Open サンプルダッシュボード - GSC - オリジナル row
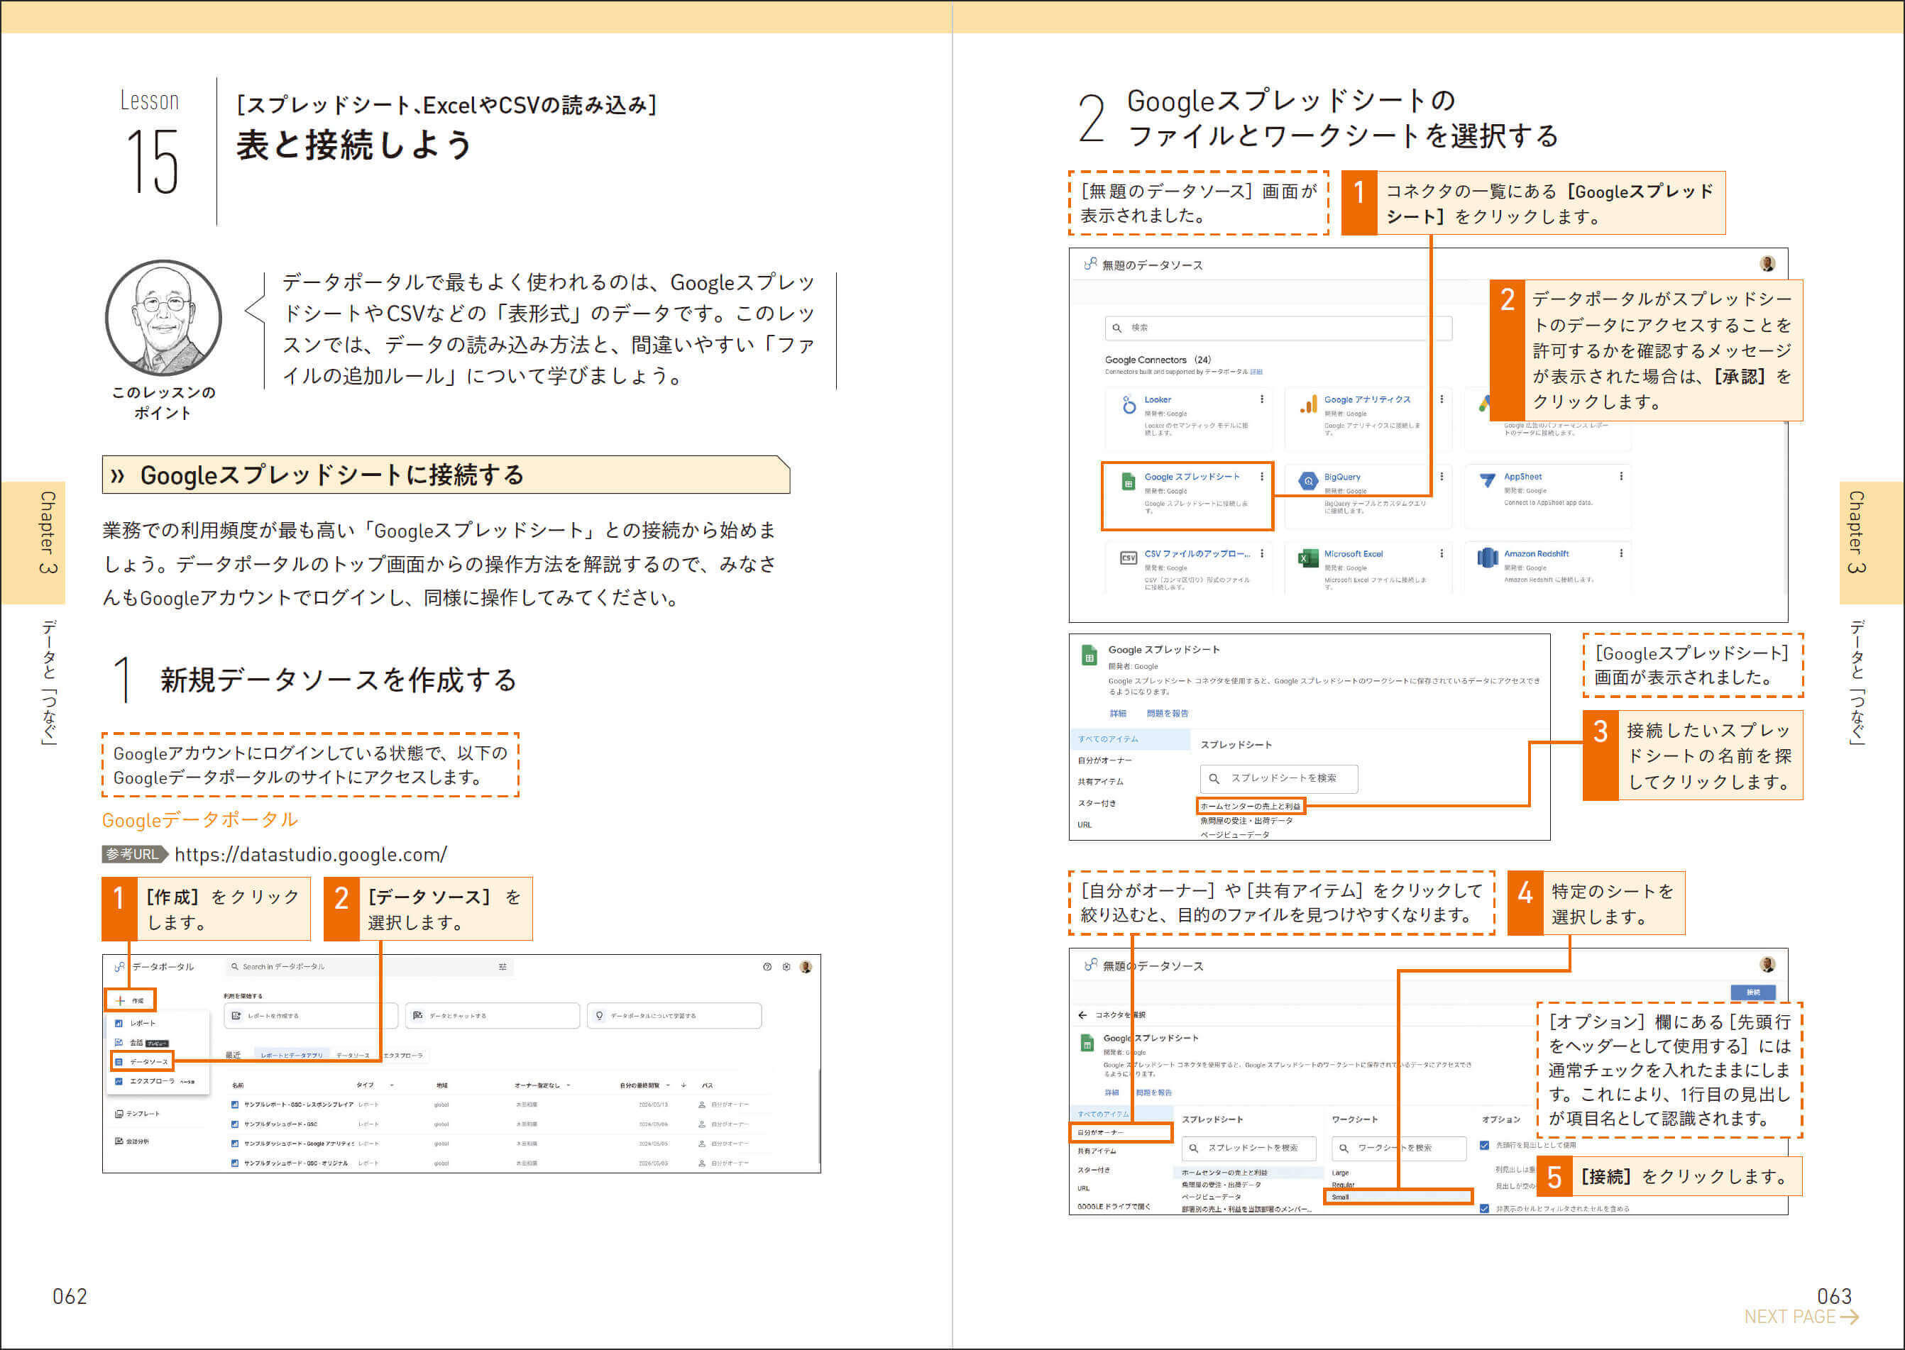Image resolution: width=1905 pixels, height=1350 pixels. click(x=290, y=1163)
